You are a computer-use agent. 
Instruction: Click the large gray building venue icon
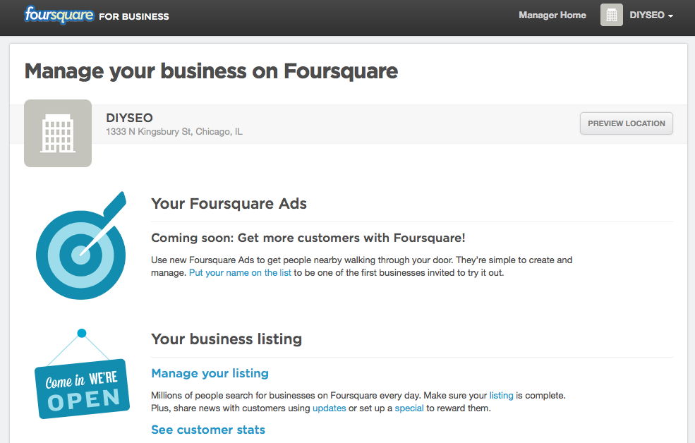coord(58,133)
